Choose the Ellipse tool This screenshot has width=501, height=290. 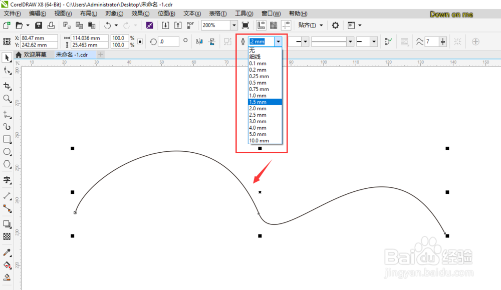click(x=7, y=152)
